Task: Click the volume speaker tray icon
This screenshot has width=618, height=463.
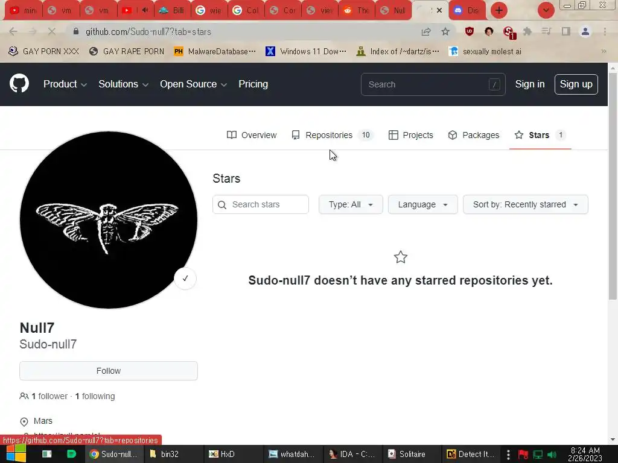Action: [552, 455]
